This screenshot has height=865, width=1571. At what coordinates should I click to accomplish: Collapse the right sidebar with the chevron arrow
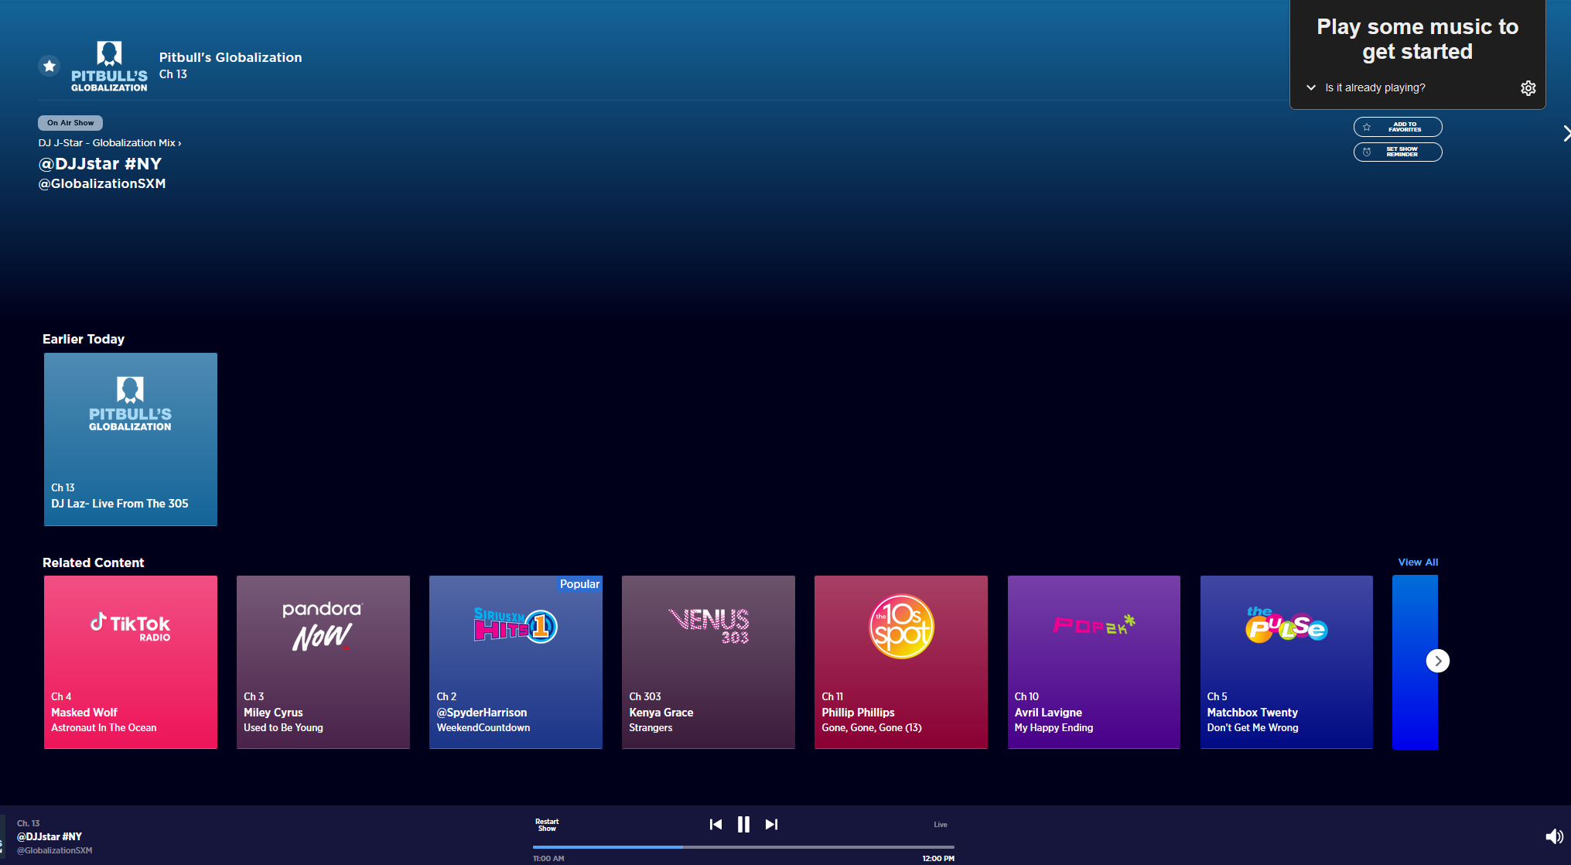[1566, 133]
